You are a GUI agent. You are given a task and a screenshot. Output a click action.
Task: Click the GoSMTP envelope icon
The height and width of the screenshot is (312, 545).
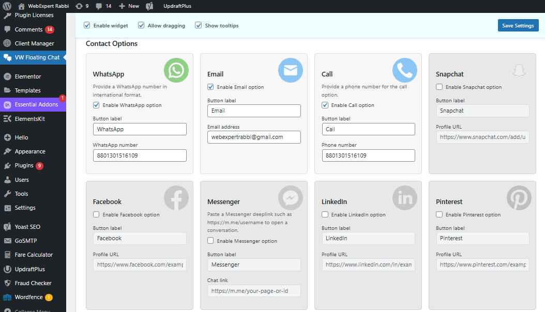[7, 241]
